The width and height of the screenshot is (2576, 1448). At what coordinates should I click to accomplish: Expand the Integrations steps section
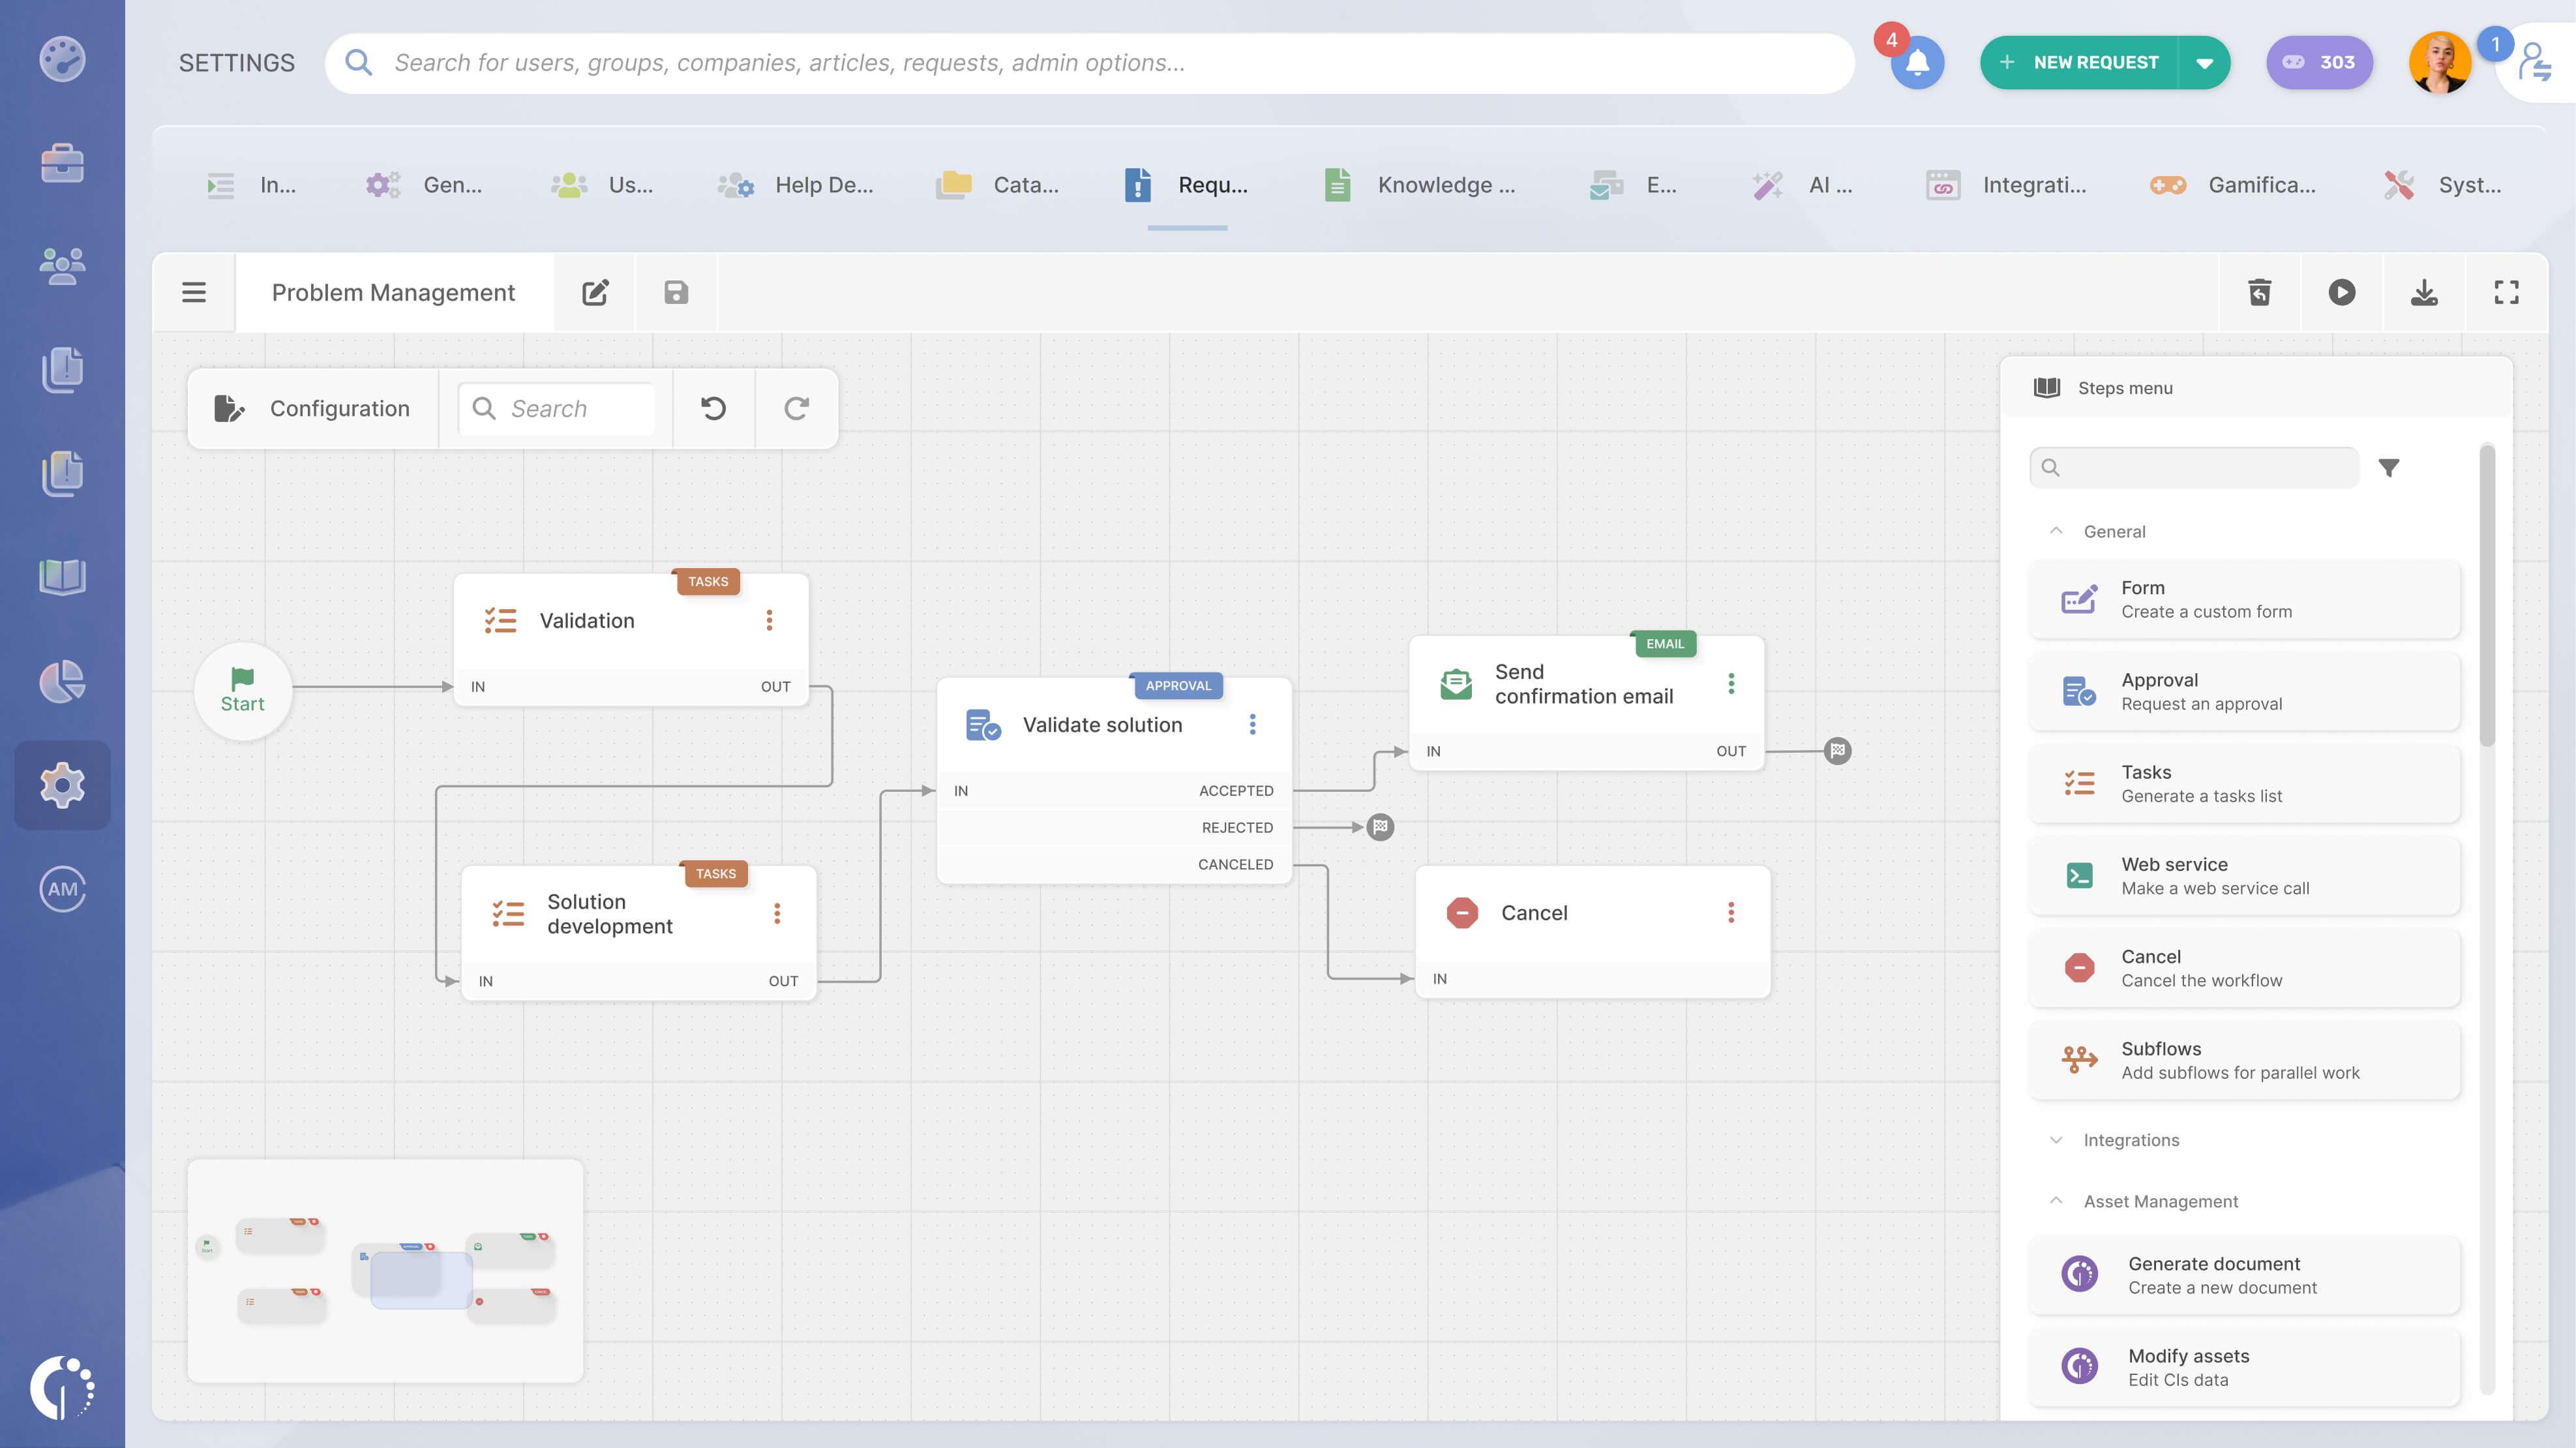[2056, 1140]
